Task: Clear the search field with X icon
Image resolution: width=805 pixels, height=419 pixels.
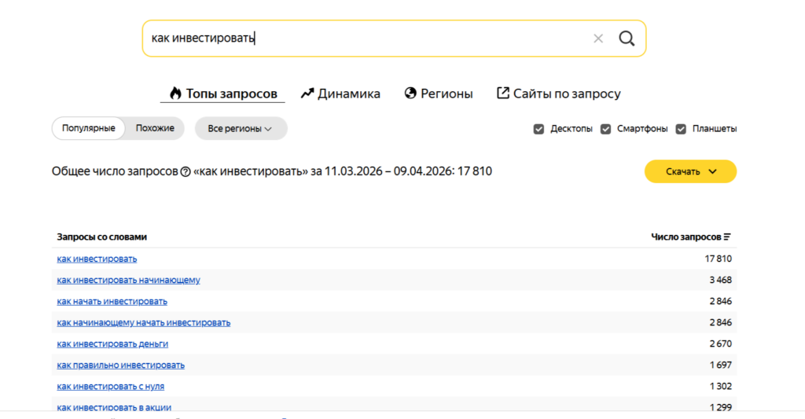Action: 598,39
